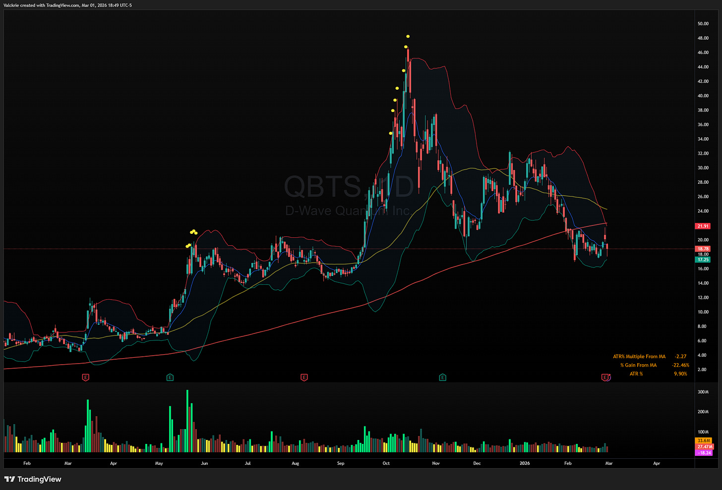Click the 100M volume axis tick
This screenshot has height=490, width=722.
tap(703, 432)
